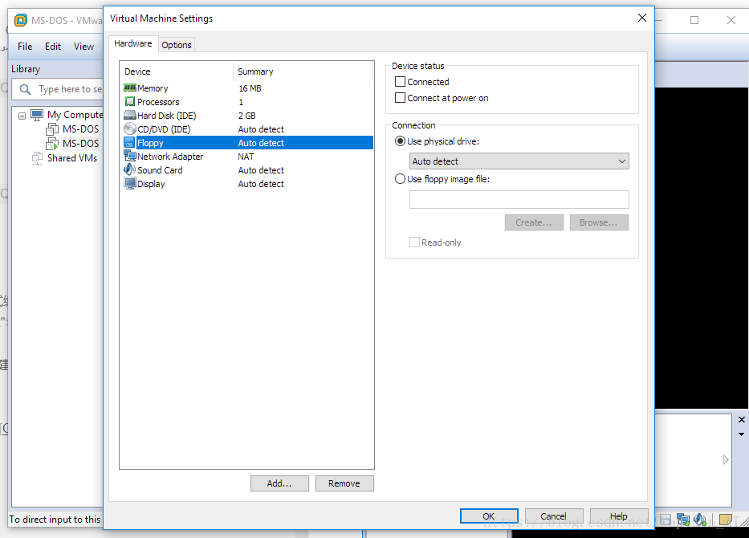749x538 pixels.
Task: Click the running MS-DOS VM icon in Library
Action: click(x=52, y=144)
